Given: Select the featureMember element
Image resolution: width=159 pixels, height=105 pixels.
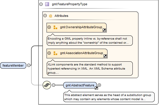Looking at the screenshot, I should click(x=13, y=65).
